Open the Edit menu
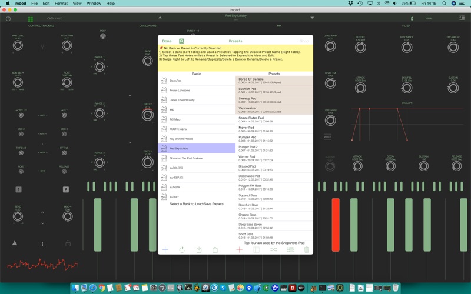This screenshot has width=471, height=294. coord(46,4)
